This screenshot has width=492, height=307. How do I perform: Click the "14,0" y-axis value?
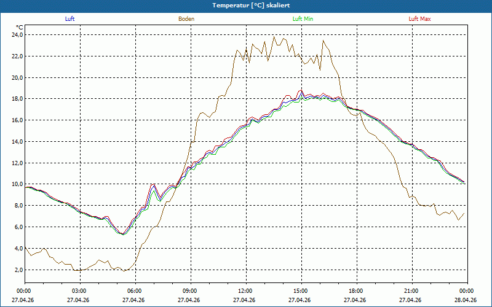18,142
